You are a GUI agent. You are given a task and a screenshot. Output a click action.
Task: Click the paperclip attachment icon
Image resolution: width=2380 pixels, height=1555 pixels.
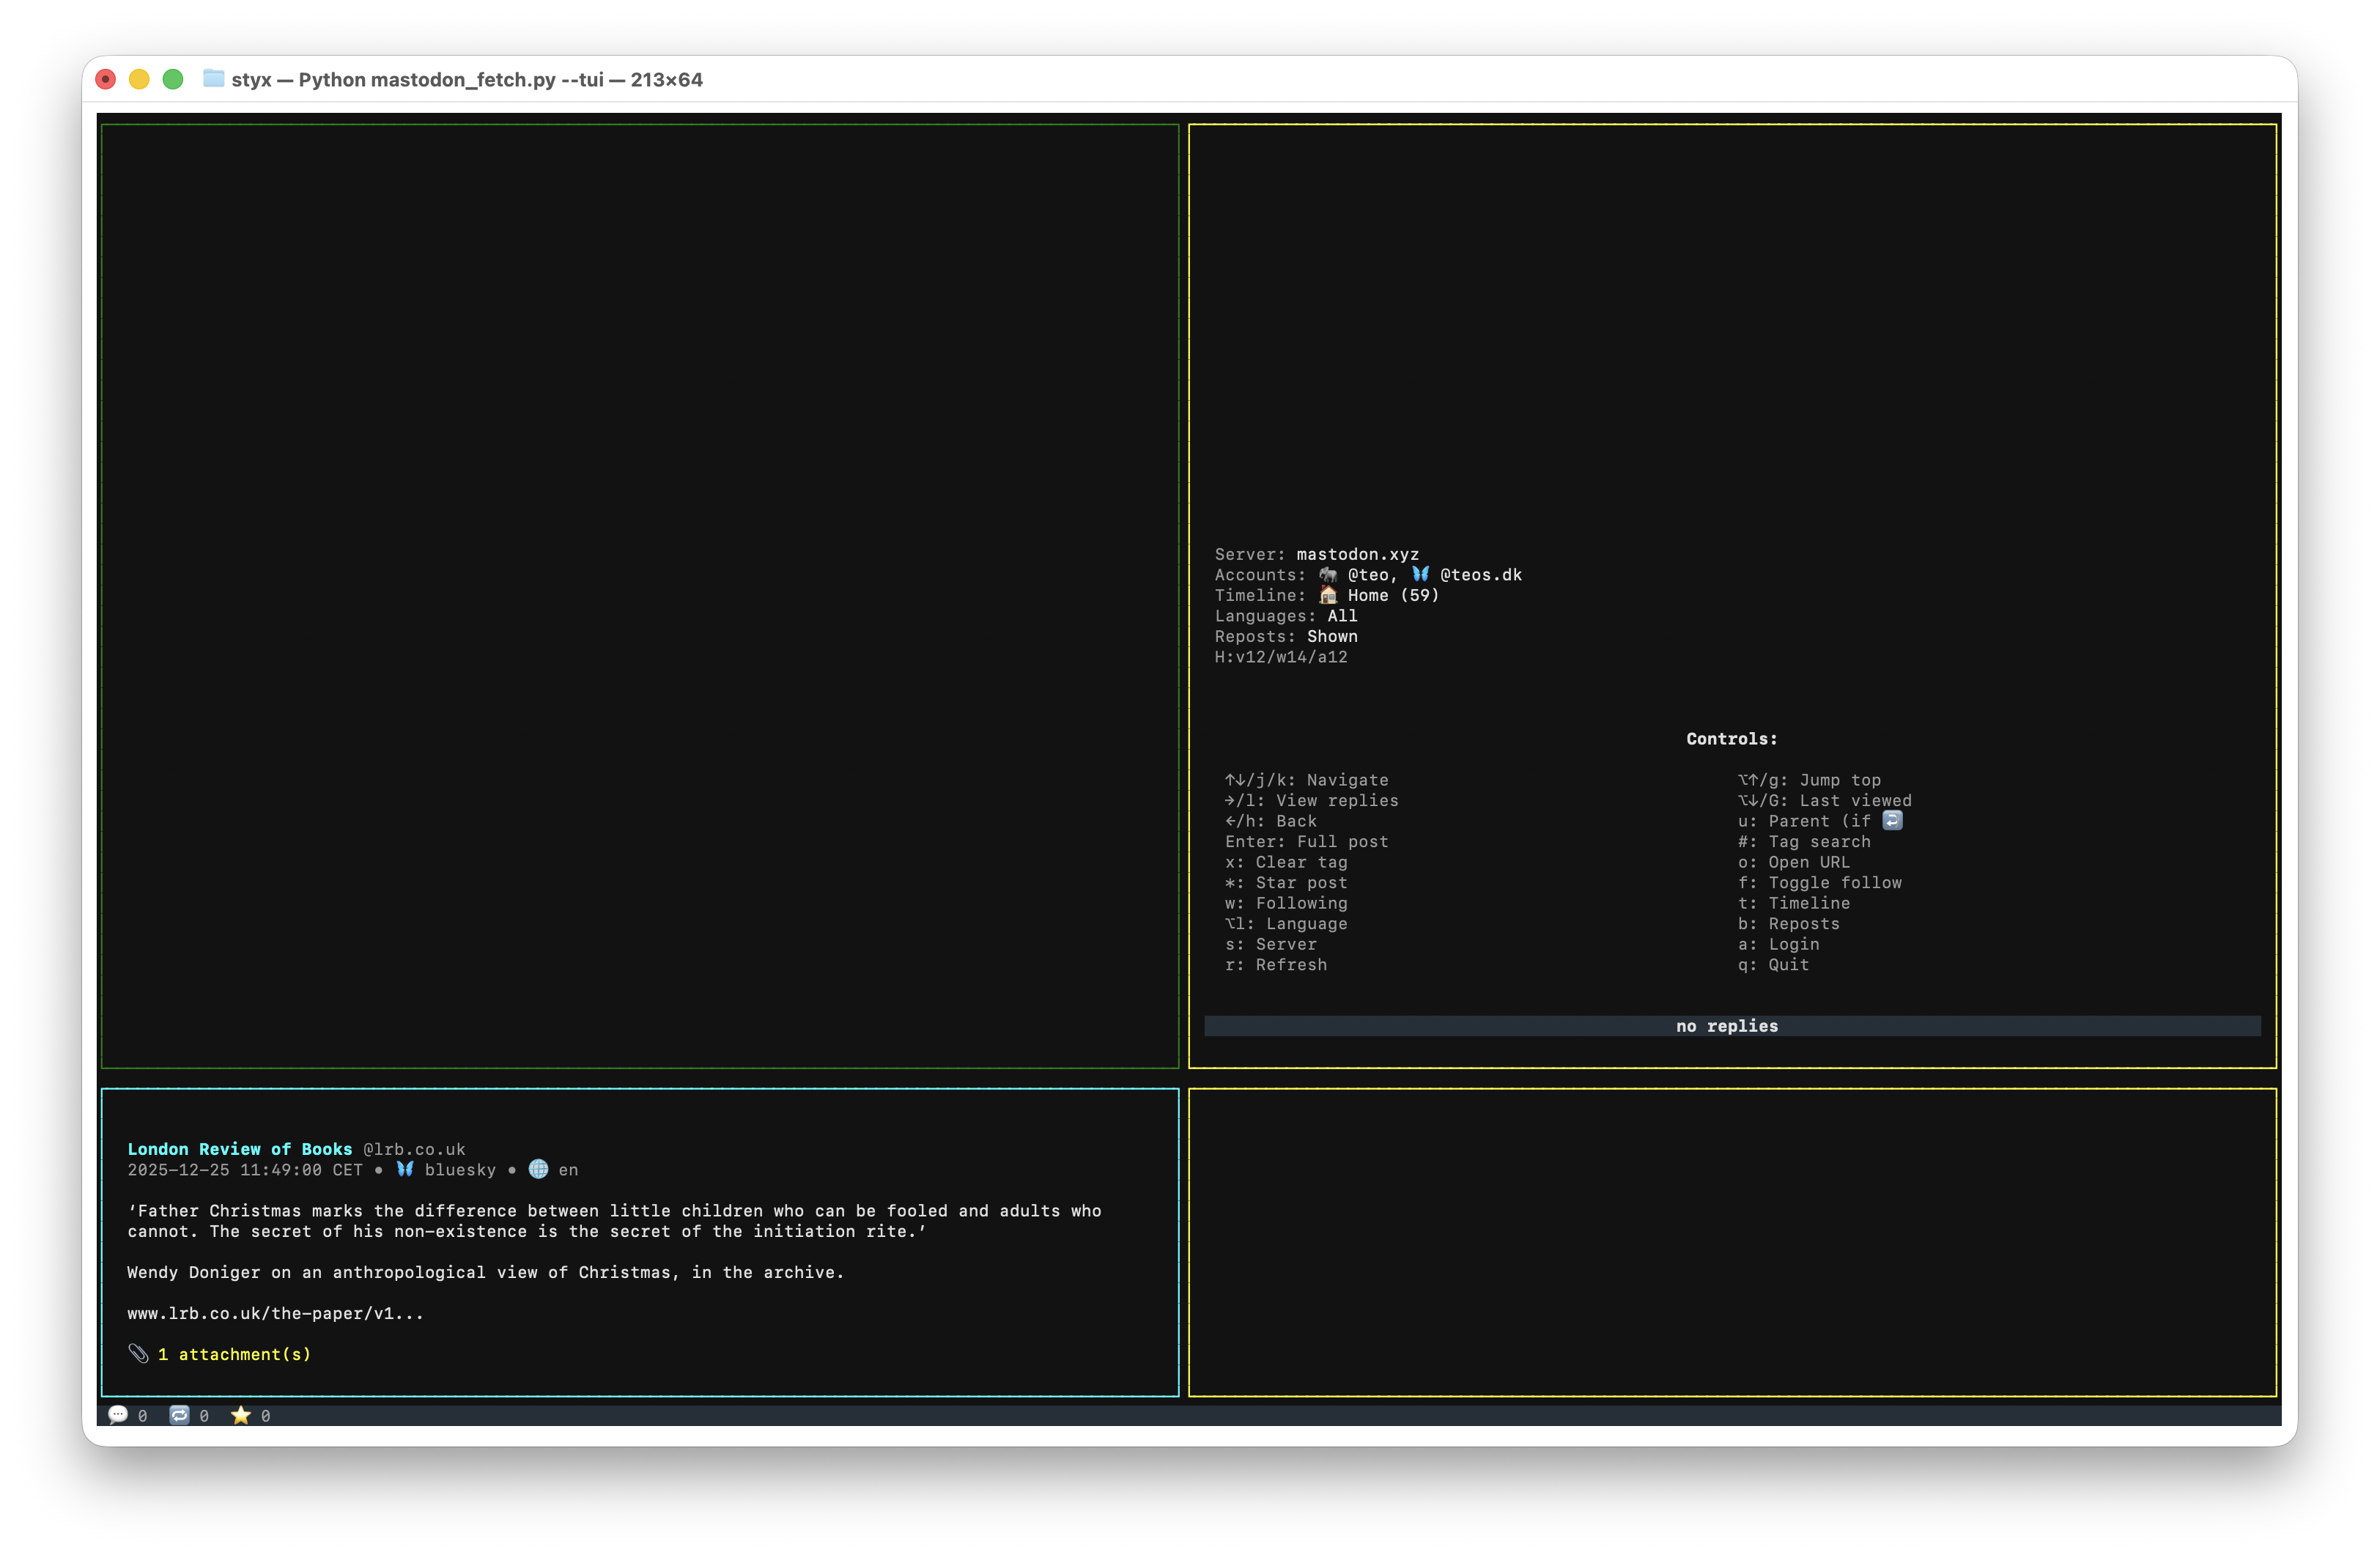138,1353
